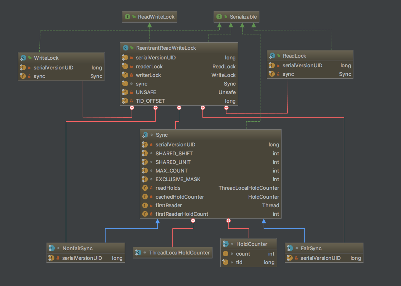Viewport: 401px width, 286px height.
Task: Click the field icon beside readHolds
Action: [x=145, y=188]
